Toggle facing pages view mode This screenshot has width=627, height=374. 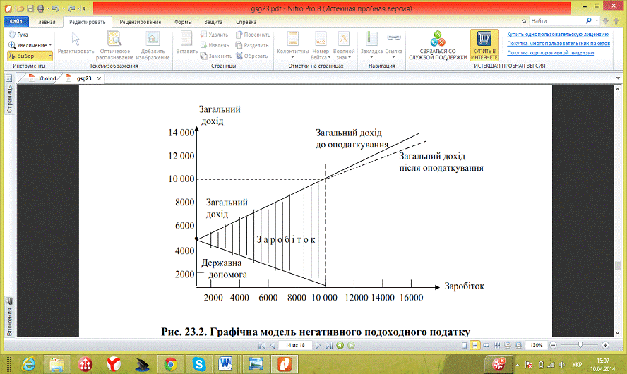click(486, 345)
